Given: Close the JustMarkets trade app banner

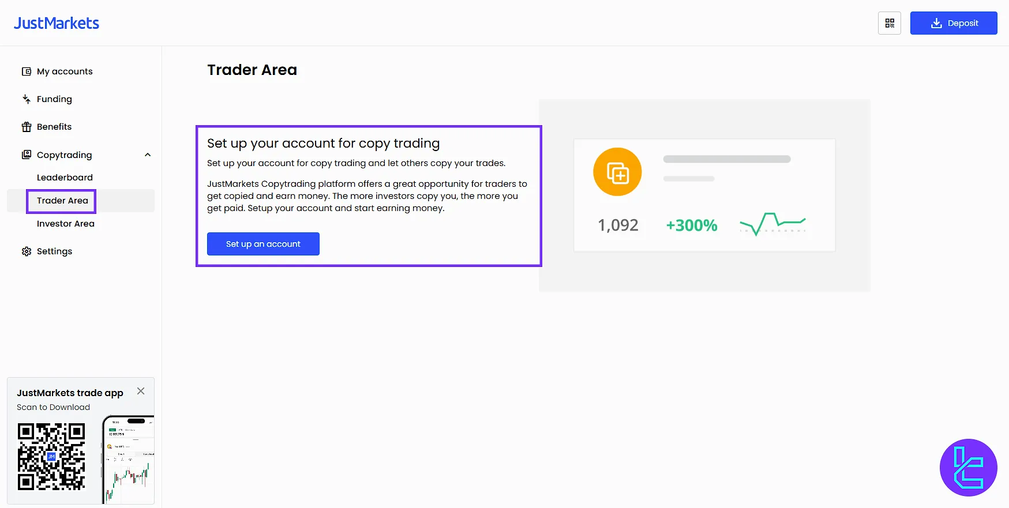Looking at the screenshot, I should pos(141,391).
